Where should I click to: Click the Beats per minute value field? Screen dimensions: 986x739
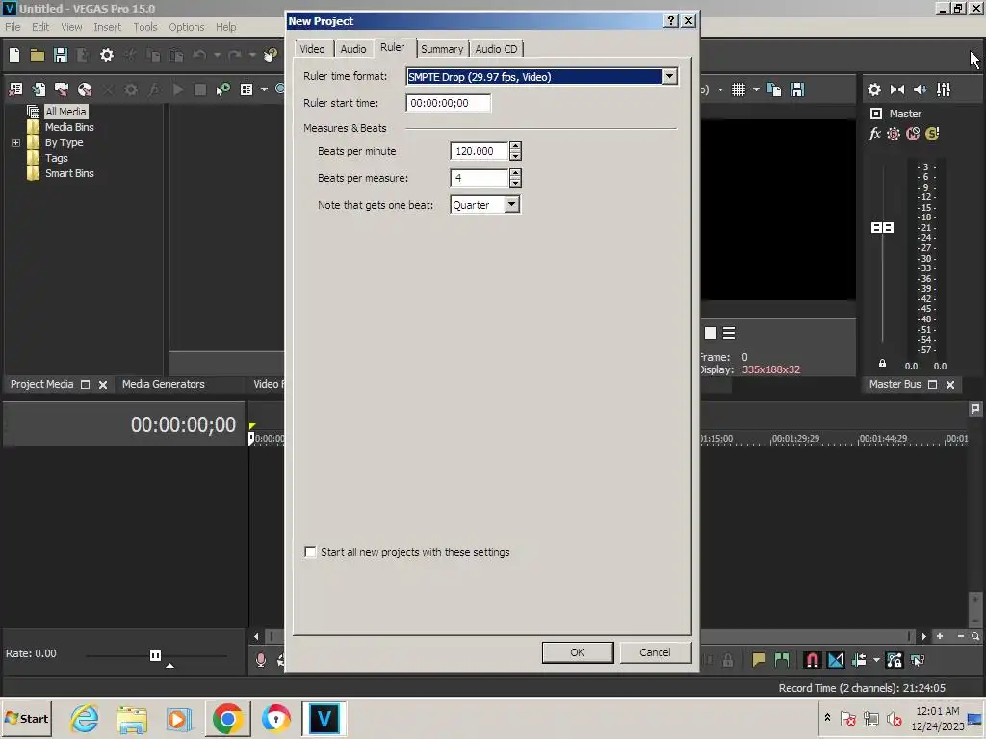(x=480, y=151)
